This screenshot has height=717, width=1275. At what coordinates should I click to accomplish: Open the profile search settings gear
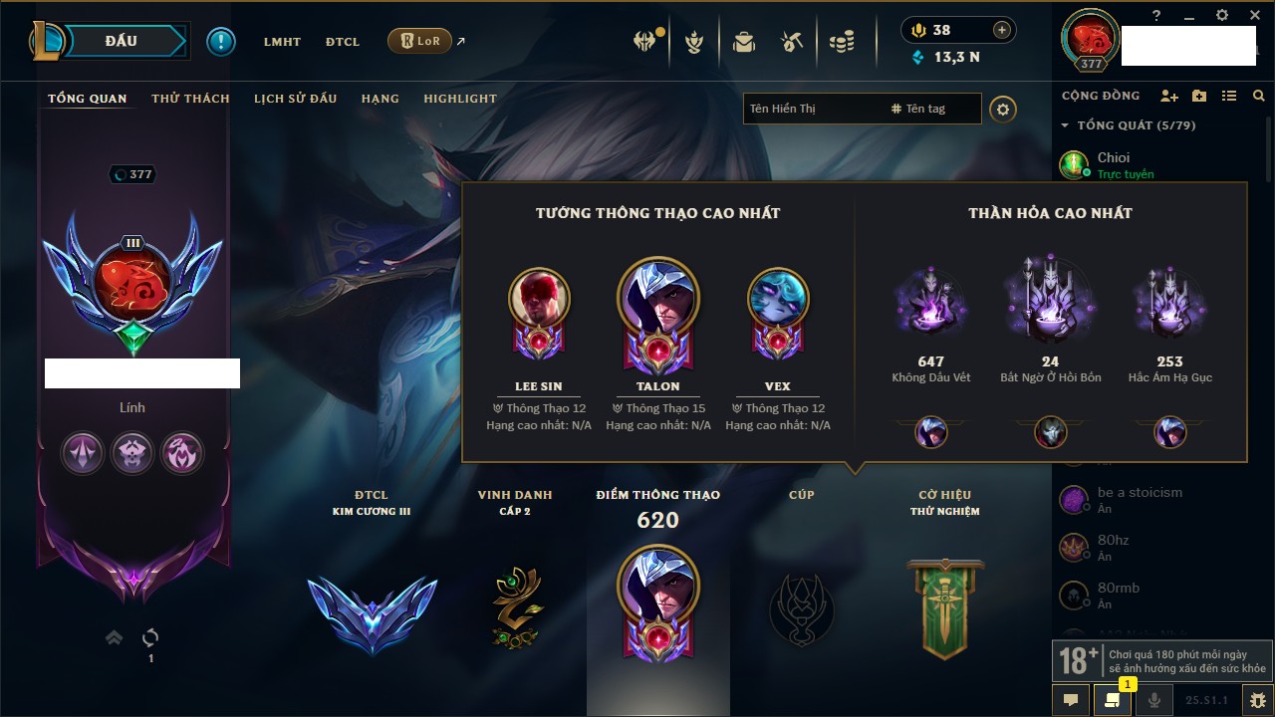pyautogui.click(x=1003, y=109)
